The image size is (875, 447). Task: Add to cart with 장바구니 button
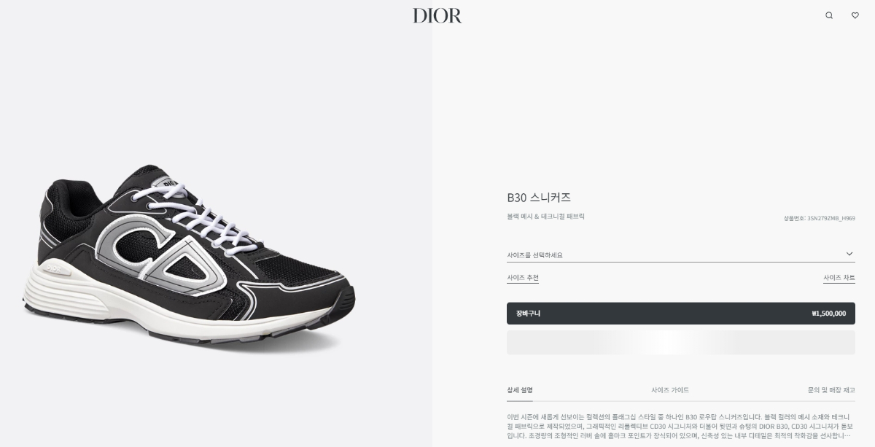[x=681, y=314]
